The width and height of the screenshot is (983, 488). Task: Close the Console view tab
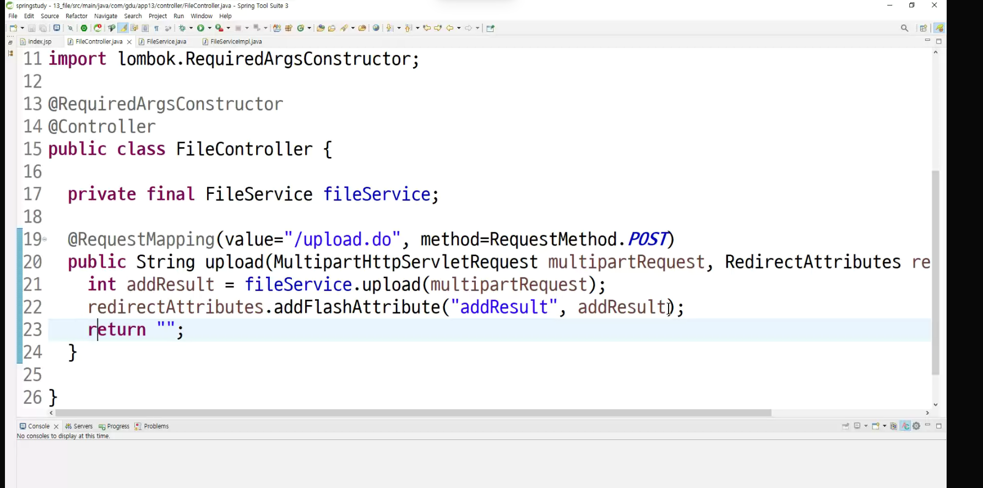(56, 427)
